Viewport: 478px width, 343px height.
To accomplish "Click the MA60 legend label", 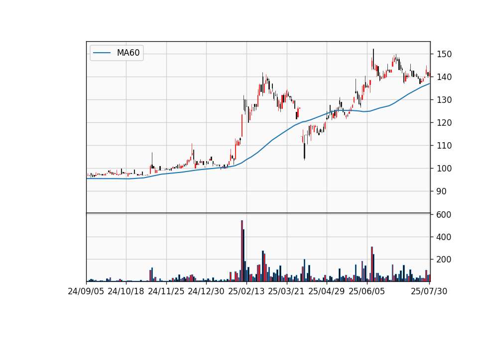I will 128,53.
